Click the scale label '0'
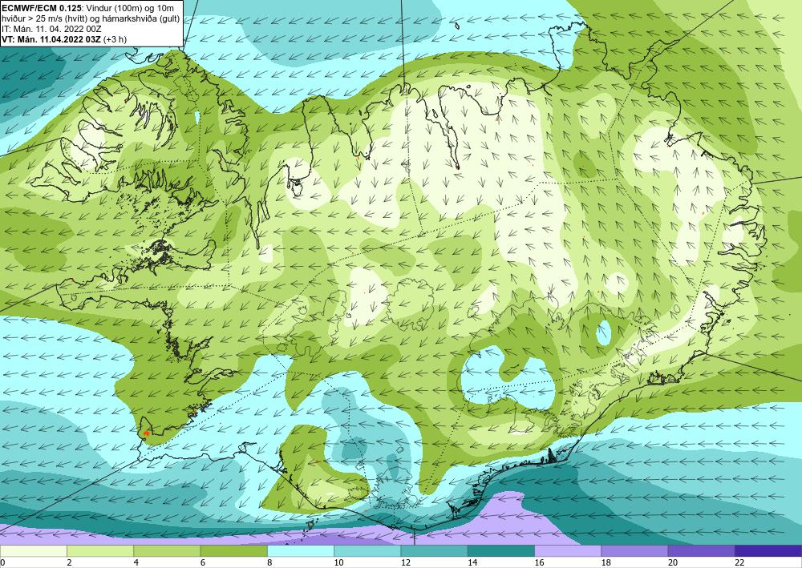 coord(2,562)
